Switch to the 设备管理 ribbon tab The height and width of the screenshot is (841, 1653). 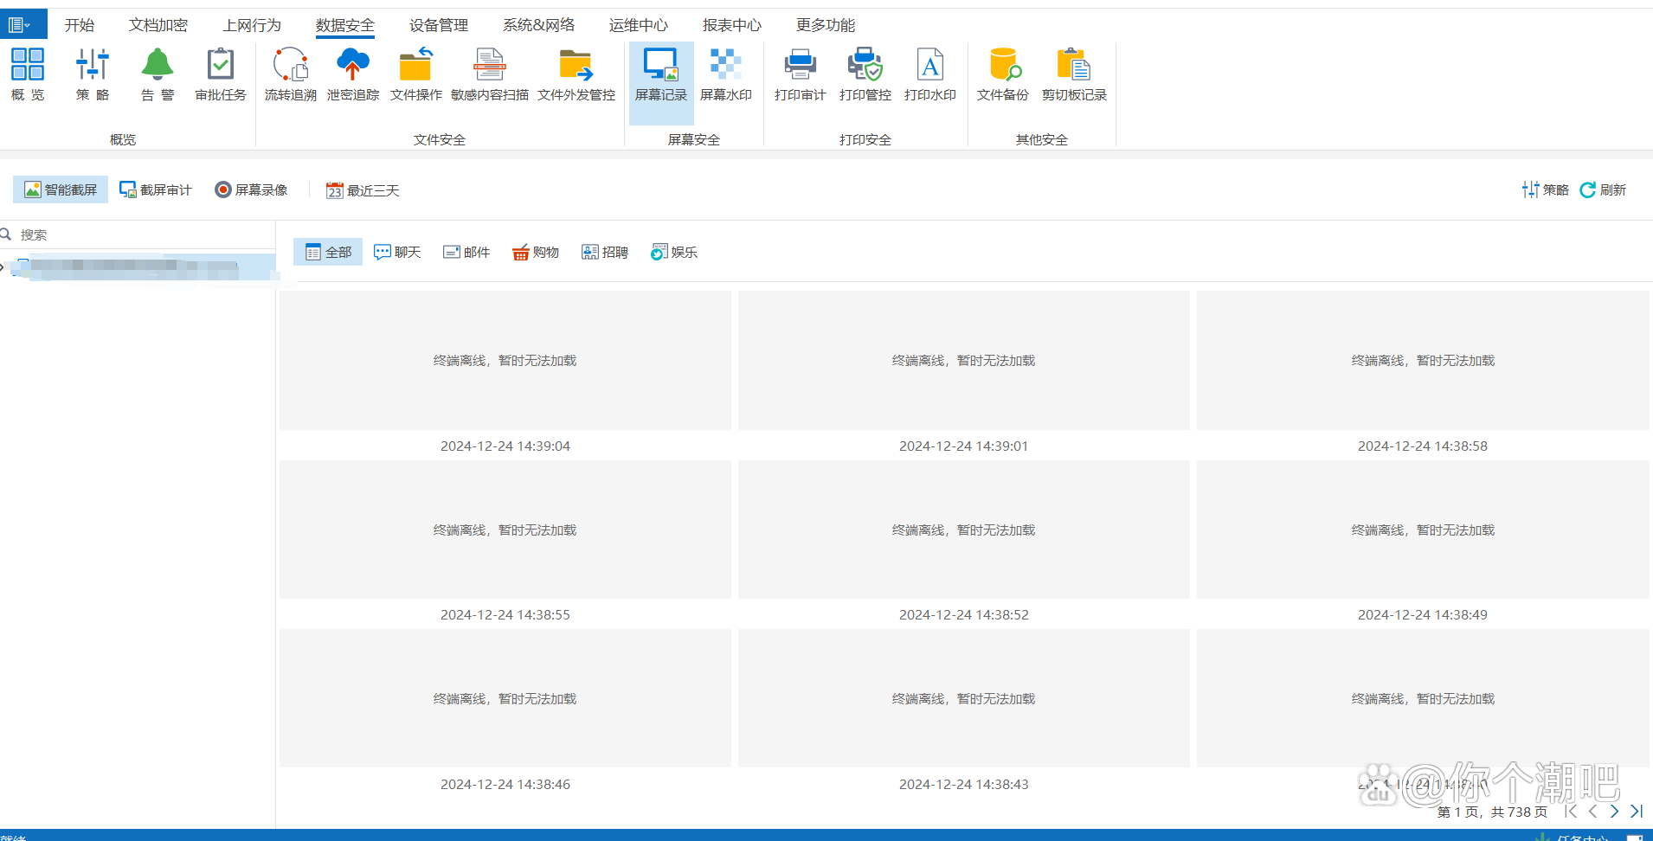pos(438,25)
